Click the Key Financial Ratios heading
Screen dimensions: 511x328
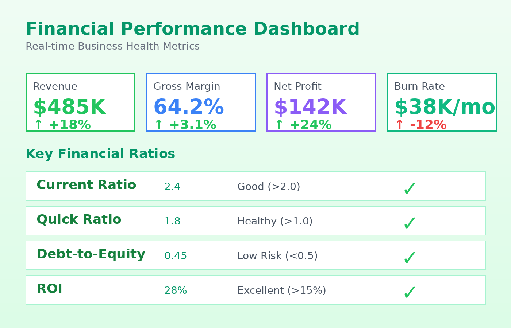100,154
